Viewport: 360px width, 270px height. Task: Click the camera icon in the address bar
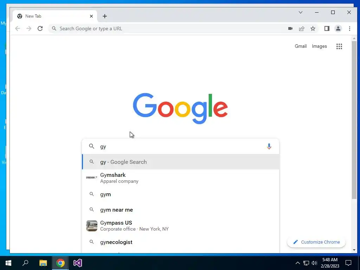[x=290, y=28]
